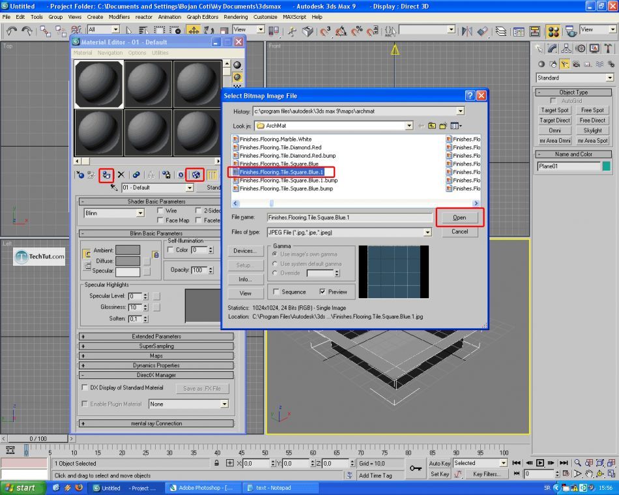Open the Files of type dropdown
The image size is (619, 495).
click(x=427, y=233)
